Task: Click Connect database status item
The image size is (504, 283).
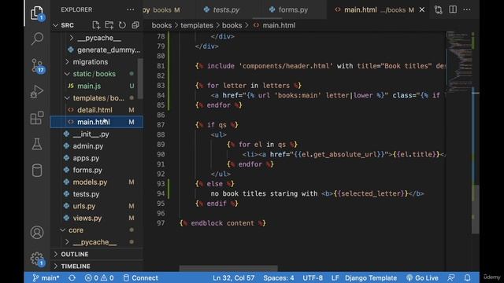Action: pos(141,277)
